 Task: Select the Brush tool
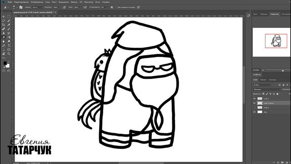coord(9,29)
